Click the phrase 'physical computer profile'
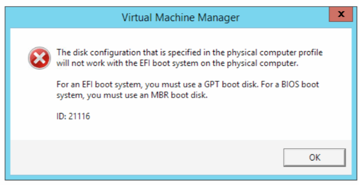Image resolution: width=359 pixels, height=185 pixels. coord(275,53)
